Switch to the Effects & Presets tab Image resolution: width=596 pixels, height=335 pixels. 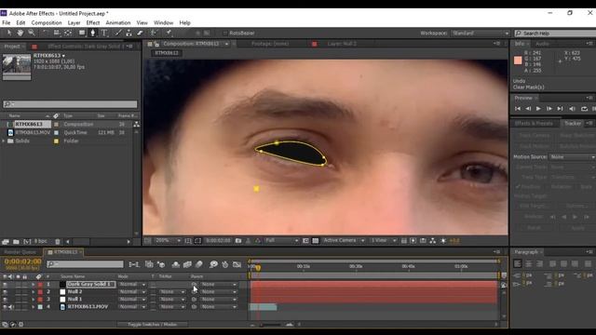click(534, 124)
